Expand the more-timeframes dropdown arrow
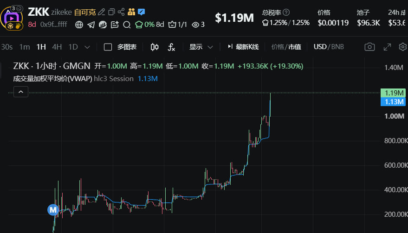Viewport: 408px width, 233px height. [x=87, y=47]
